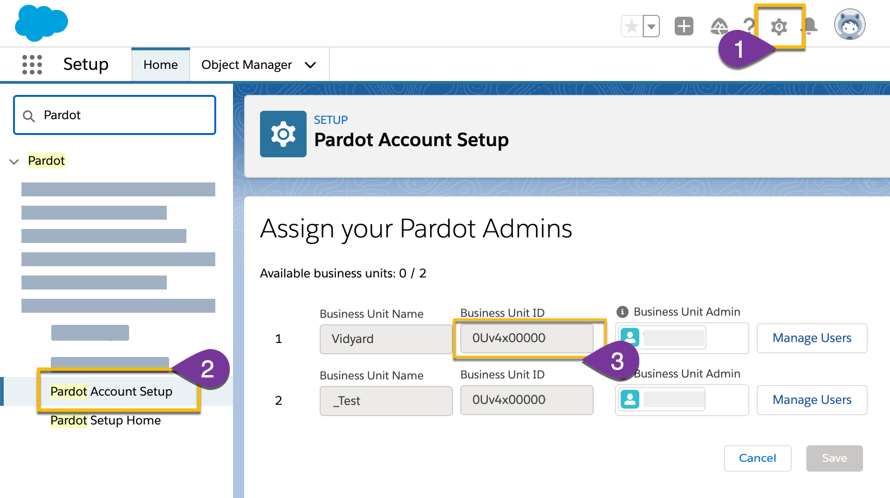Select Pardot Account Setup in sidebar

[x=111, y=391]
